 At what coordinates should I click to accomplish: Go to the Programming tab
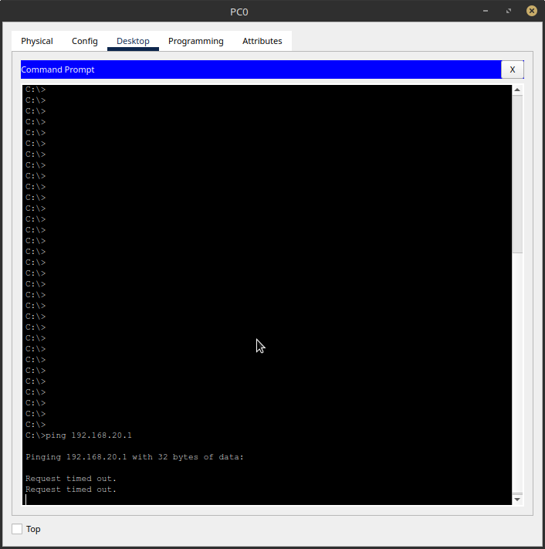[x=196, y=41]
